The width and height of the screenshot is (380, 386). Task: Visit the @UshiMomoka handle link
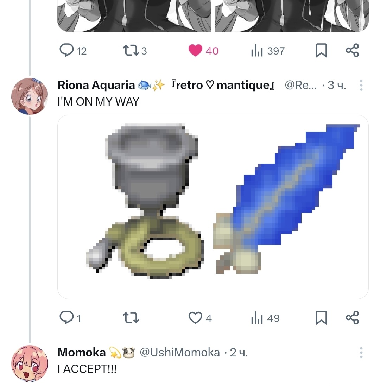[180, 353]
